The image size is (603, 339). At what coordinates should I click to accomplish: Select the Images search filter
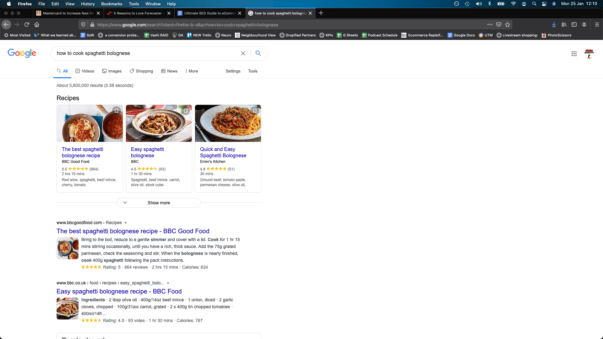pos(112,71)
